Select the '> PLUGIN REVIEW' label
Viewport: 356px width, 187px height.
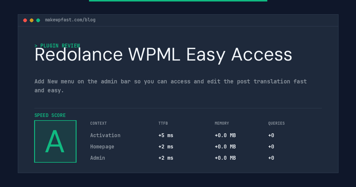tap(57, 46)
